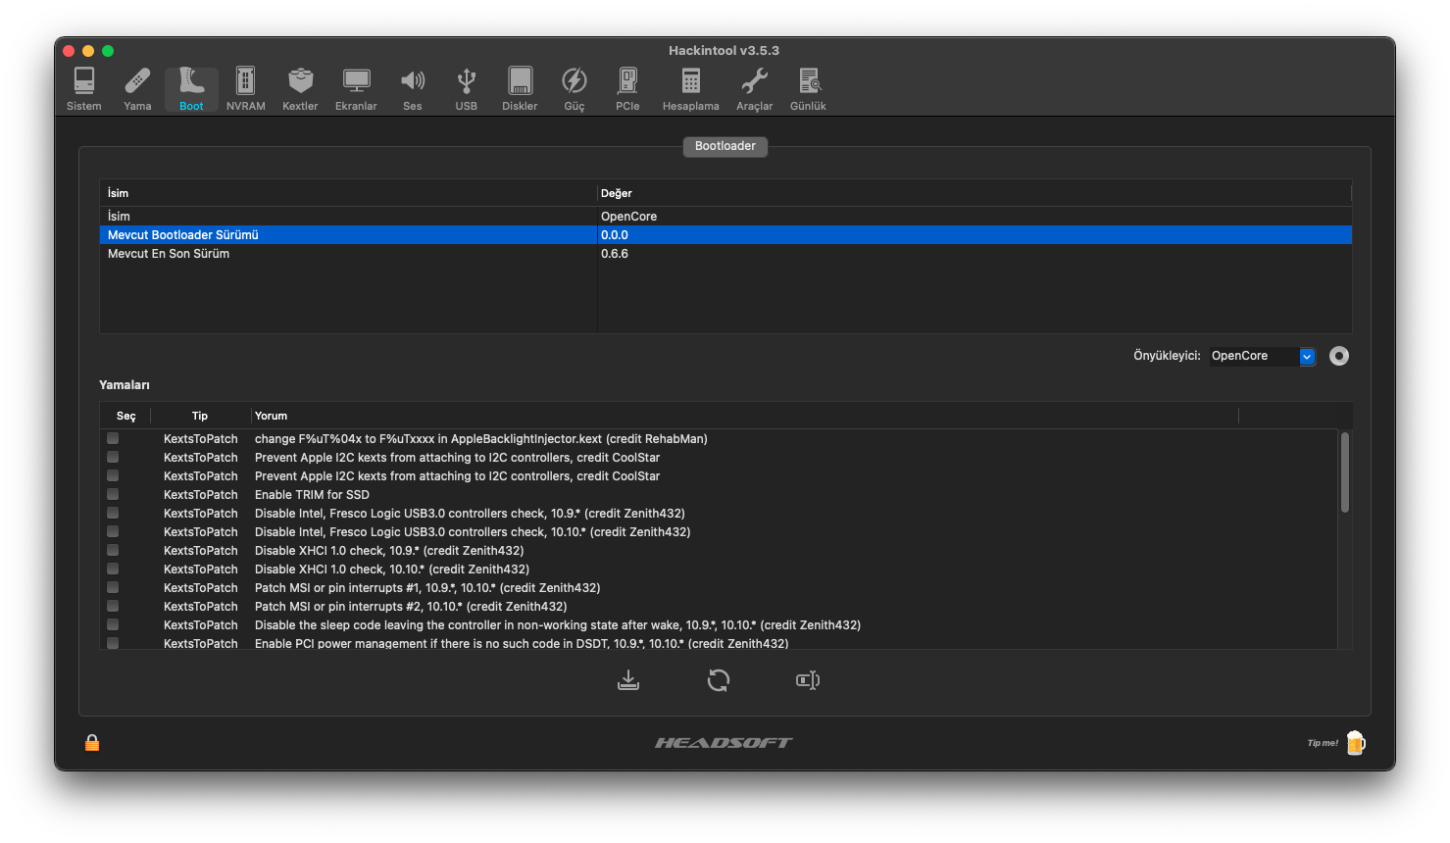1450x843 pixels.
Task: Open the Güç power section
Action: 575,89
